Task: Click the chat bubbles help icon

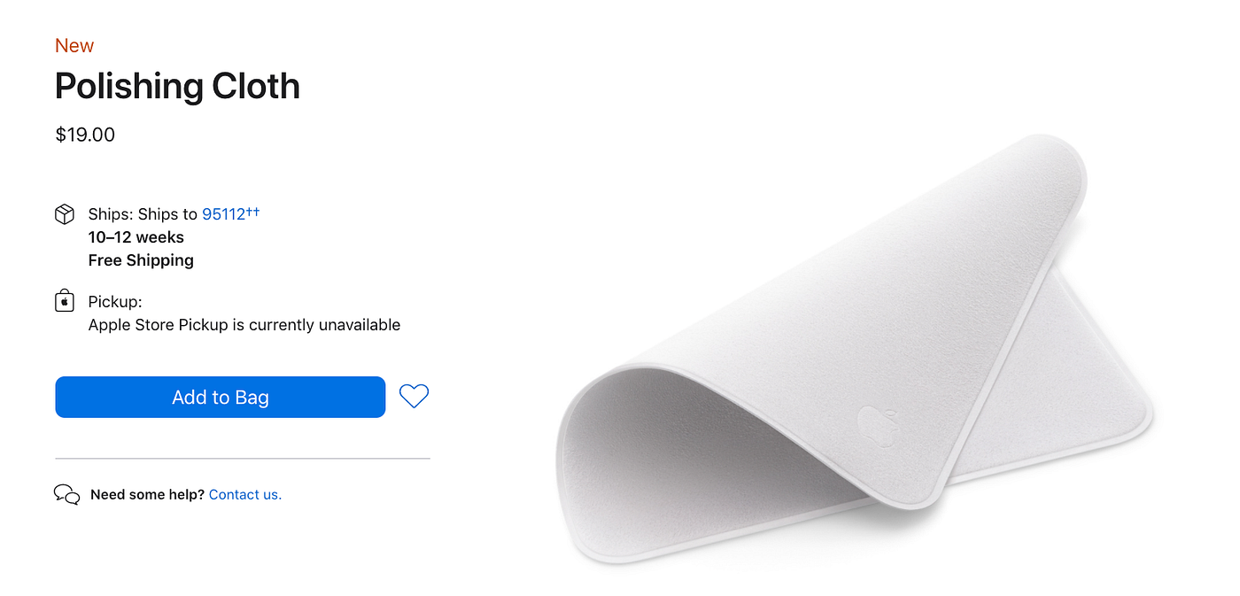Action: (x=67, y=494)
